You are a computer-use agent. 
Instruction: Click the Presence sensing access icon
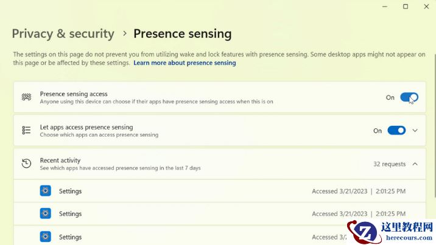[26, 97]
